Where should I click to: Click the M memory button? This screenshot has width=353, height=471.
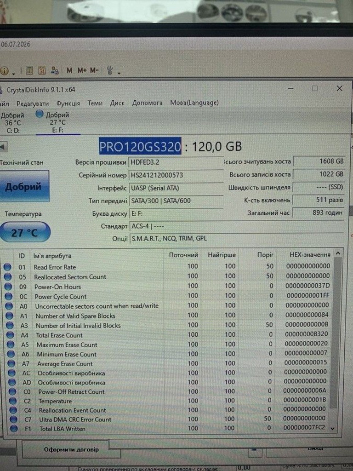(69, 70)
